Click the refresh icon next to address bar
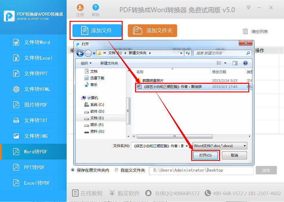284x202 pixels. tap(188, 53)
